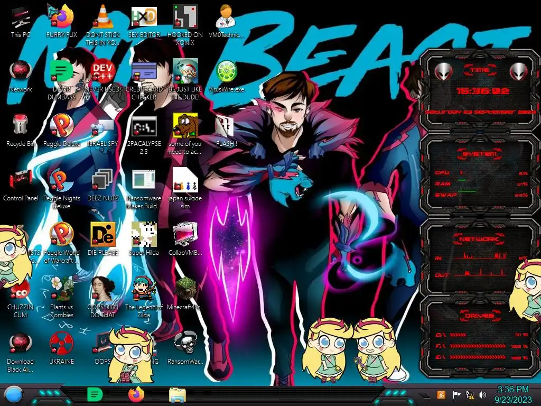The width and height of the screenshot is (541, 406).
Task: Click the NETWORK widget header
Action: tap(479, 238)
